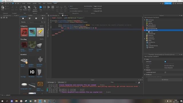Click the Step Over debugger icon

click(x=61, y=7)
